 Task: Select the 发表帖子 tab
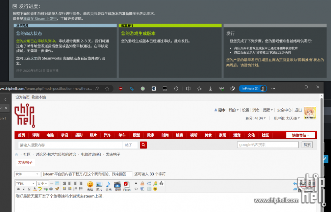25,162
